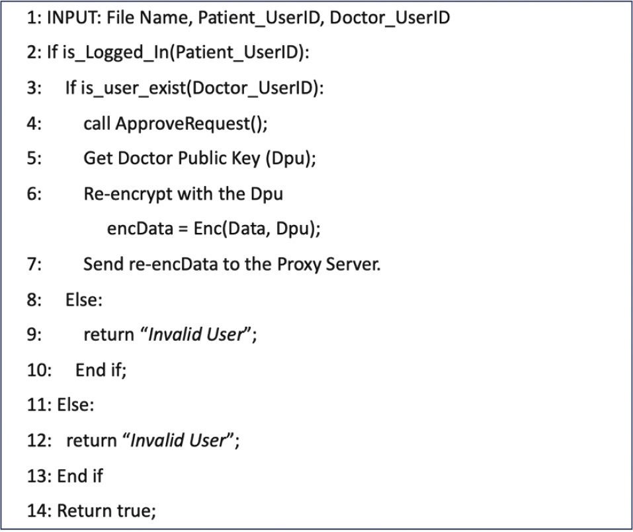Click the Doctor_UserID parameter in the INPUT line
This screenshot has width=633, height=532.
(390, 18)
